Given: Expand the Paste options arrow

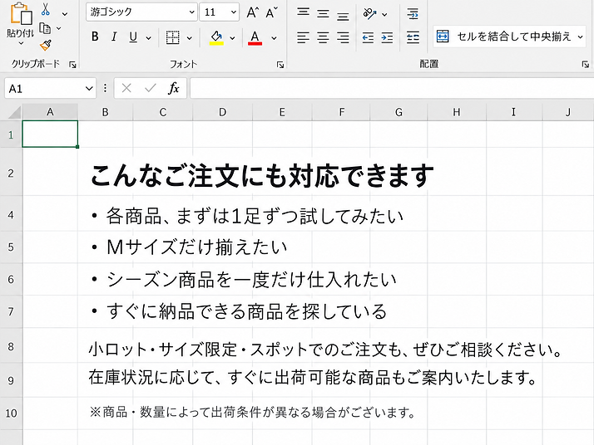Looking at the screenshot, I should 21,43.
